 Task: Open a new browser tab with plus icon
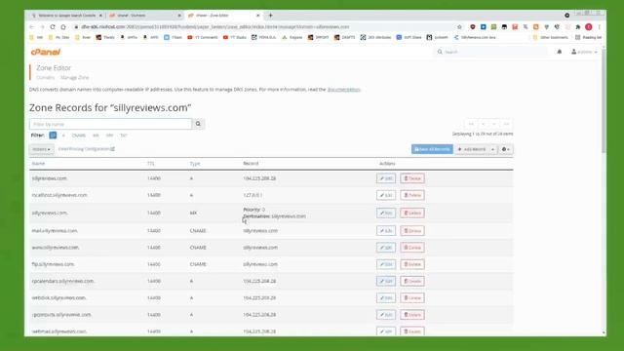(271, 16)
